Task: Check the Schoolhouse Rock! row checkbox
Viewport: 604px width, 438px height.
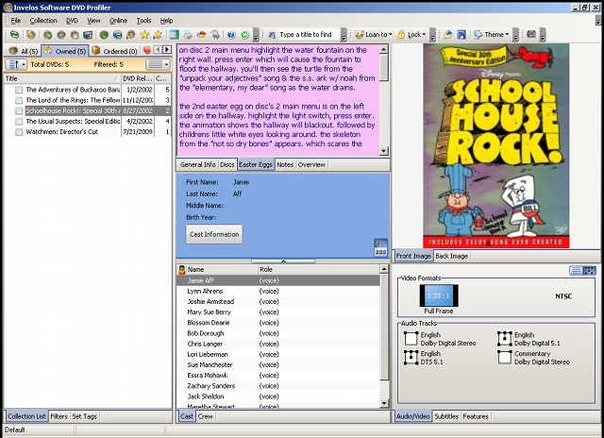Action: pyautogui.click(x=19, y=111)
